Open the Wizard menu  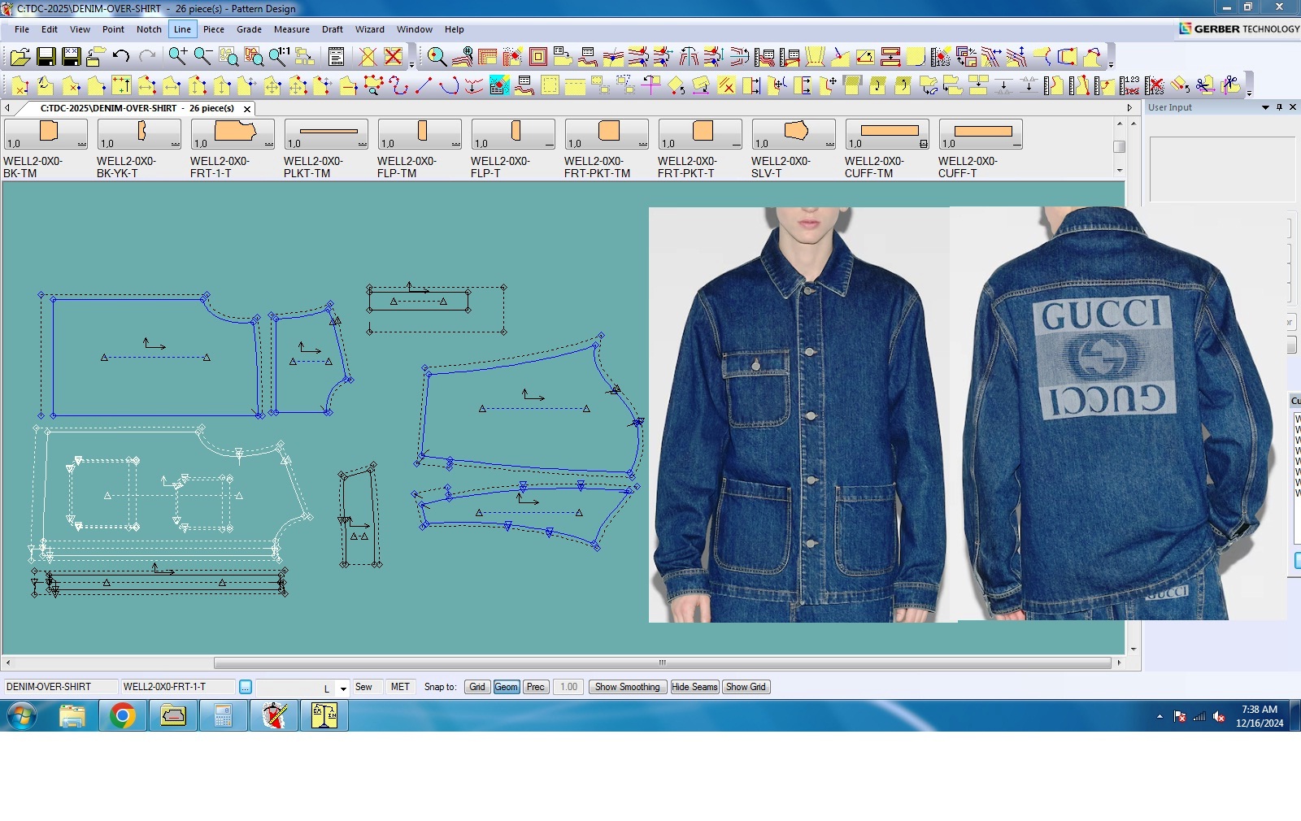click(369, 29)
